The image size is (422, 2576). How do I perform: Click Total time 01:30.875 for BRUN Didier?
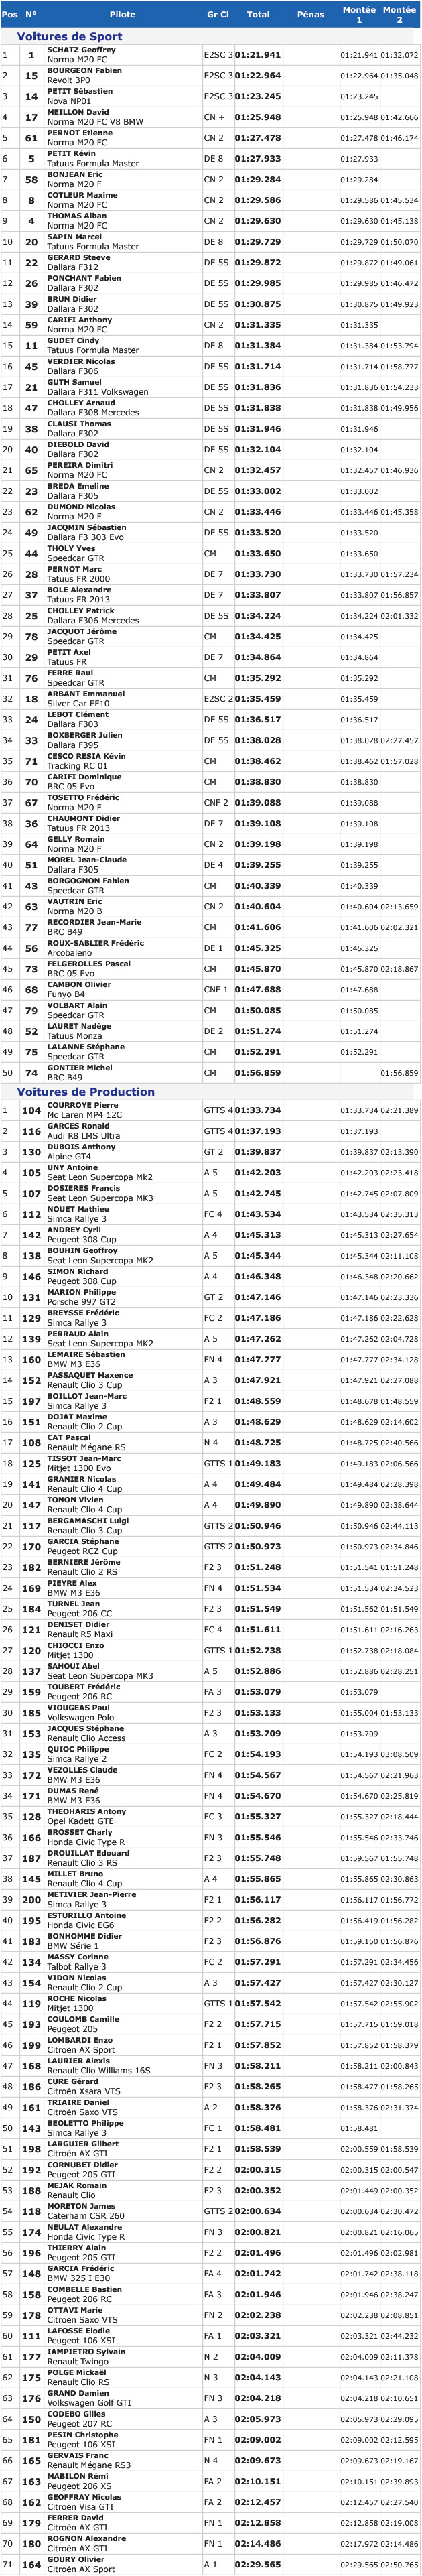coord(258,304)
